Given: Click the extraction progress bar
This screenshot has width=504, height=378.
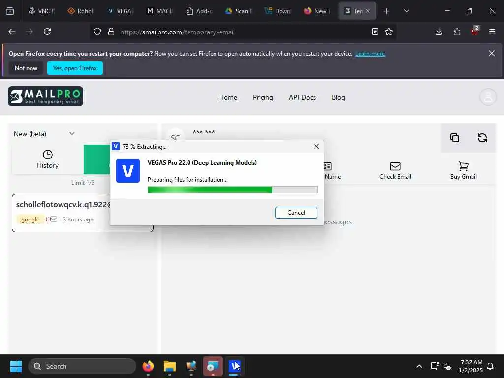Looking at the screenshot, I should (x=233, y=189).
